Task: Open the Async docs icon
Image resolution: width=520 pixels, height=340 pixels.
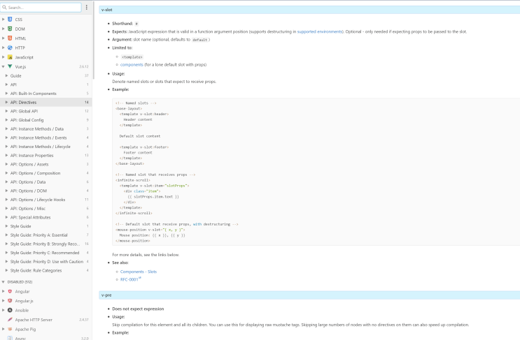Action: point(10,338)
